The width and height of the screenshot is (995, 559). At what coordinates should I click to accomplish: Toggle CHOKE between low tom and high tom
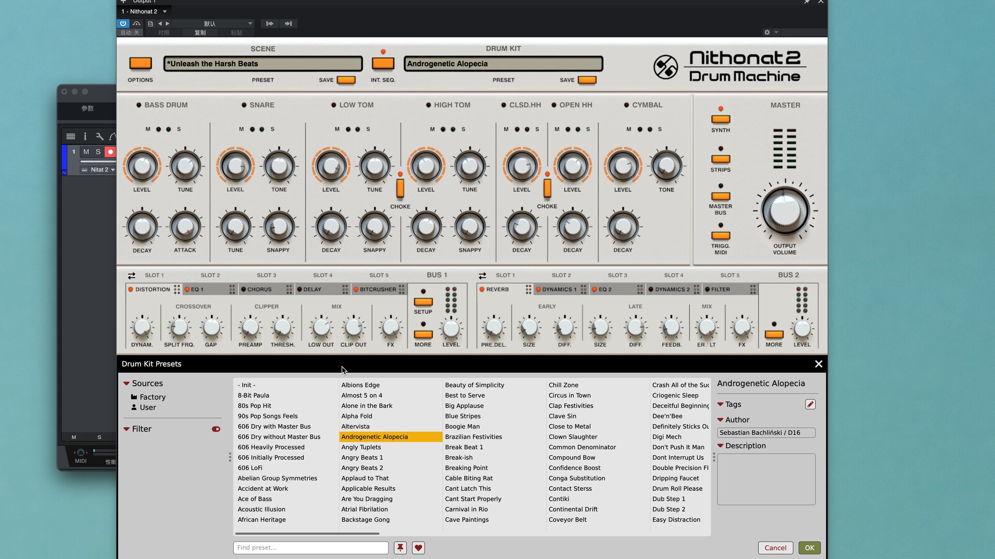pos(400,187)
